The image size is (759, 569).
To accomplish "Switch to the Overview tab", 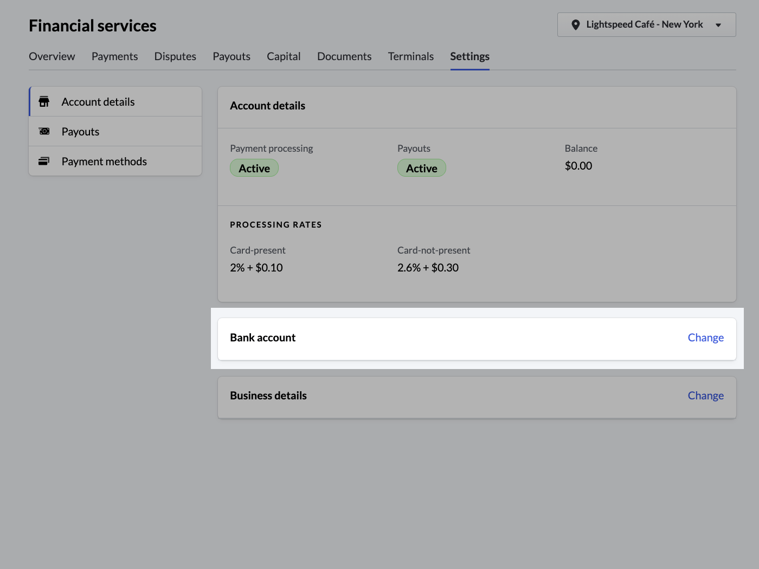I will (52, 56).
